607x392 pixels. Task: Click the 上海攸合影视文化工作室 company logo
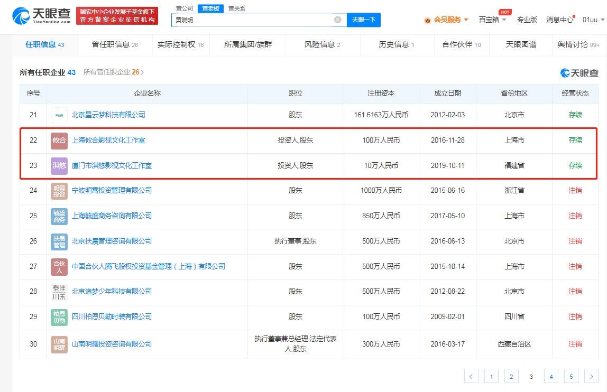(59, 141)
